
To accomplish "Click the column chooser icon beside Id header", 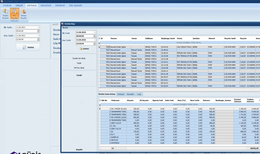I will click(99, 38).
